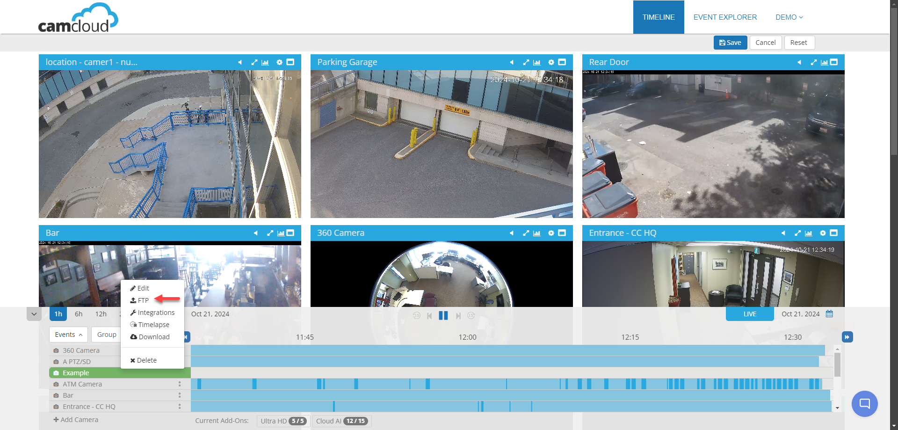Pause playback in the timeline controls

coord(443,316)
